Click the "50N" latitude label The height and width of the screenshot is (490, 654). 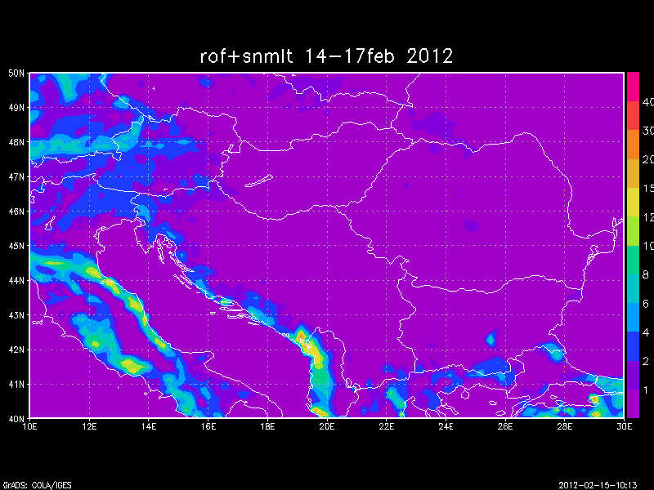[16, 73]
